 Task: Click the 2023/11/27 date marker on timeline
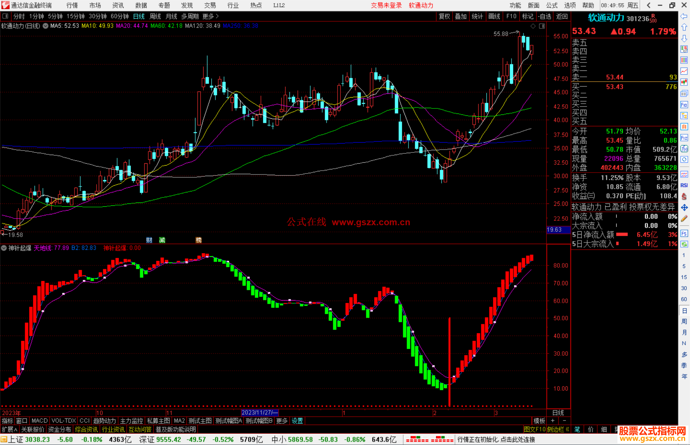click(x=259, y=412)
